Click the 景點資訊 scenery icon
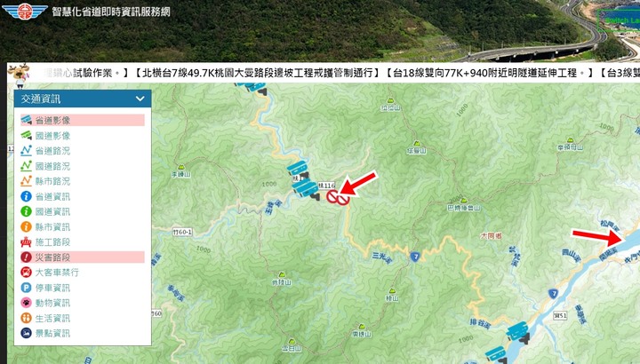 [26, 334]
